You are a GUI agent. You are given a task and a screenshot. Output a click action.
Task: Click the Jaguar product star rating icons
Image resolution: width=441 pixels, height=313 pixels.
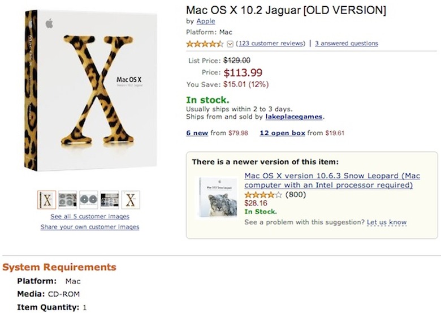tap(205, 44)
